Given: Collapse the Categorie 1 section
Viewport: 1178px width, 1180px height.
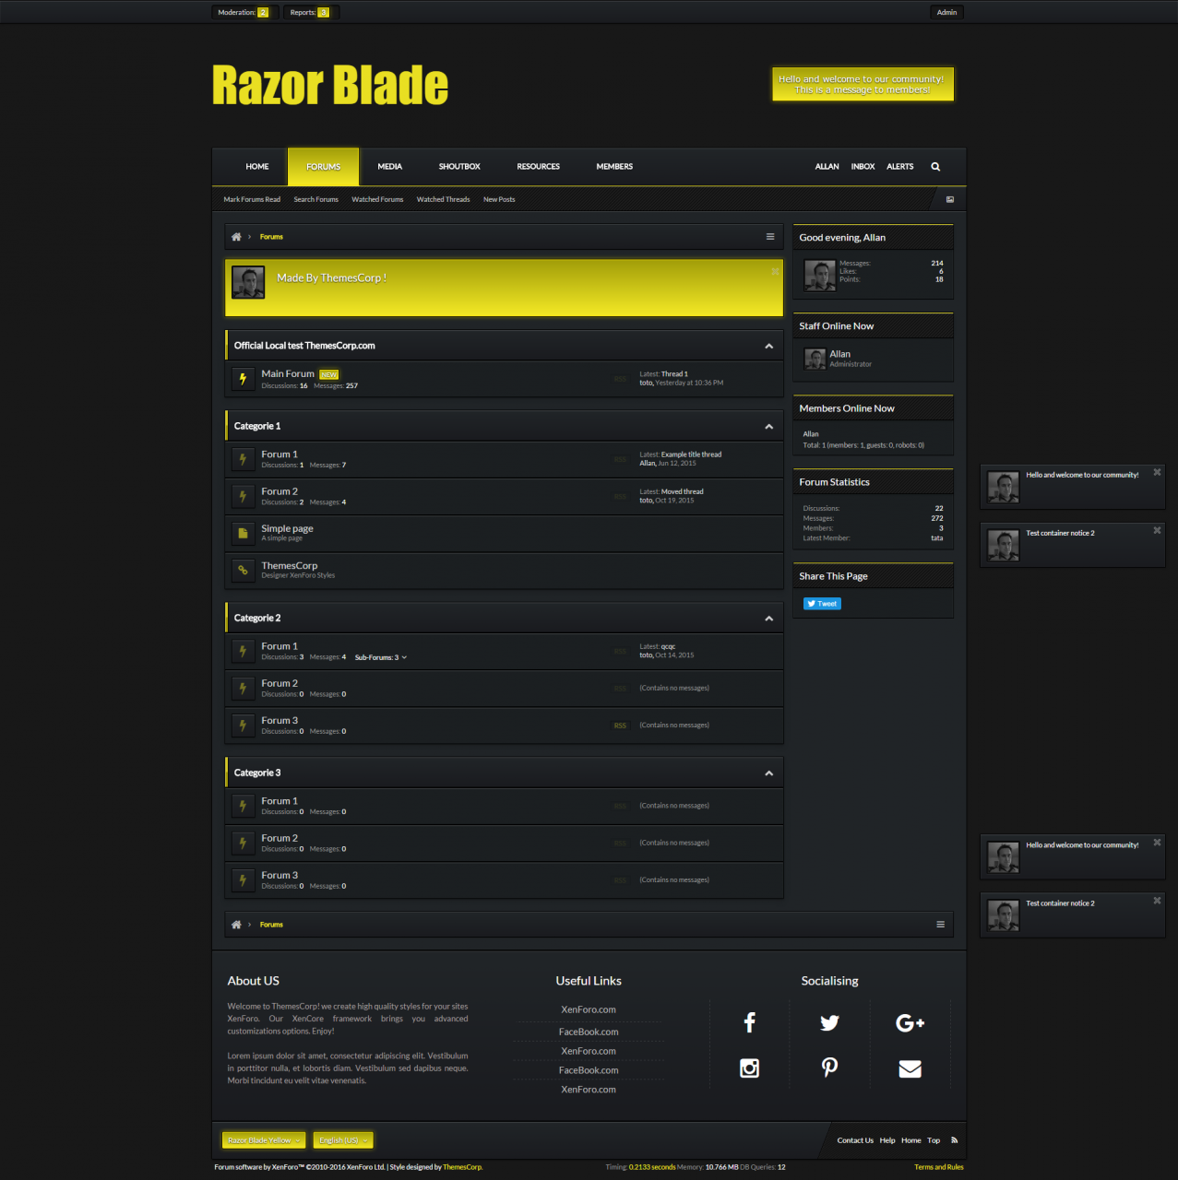Looking at the screenshot, I should coord(768,427).
